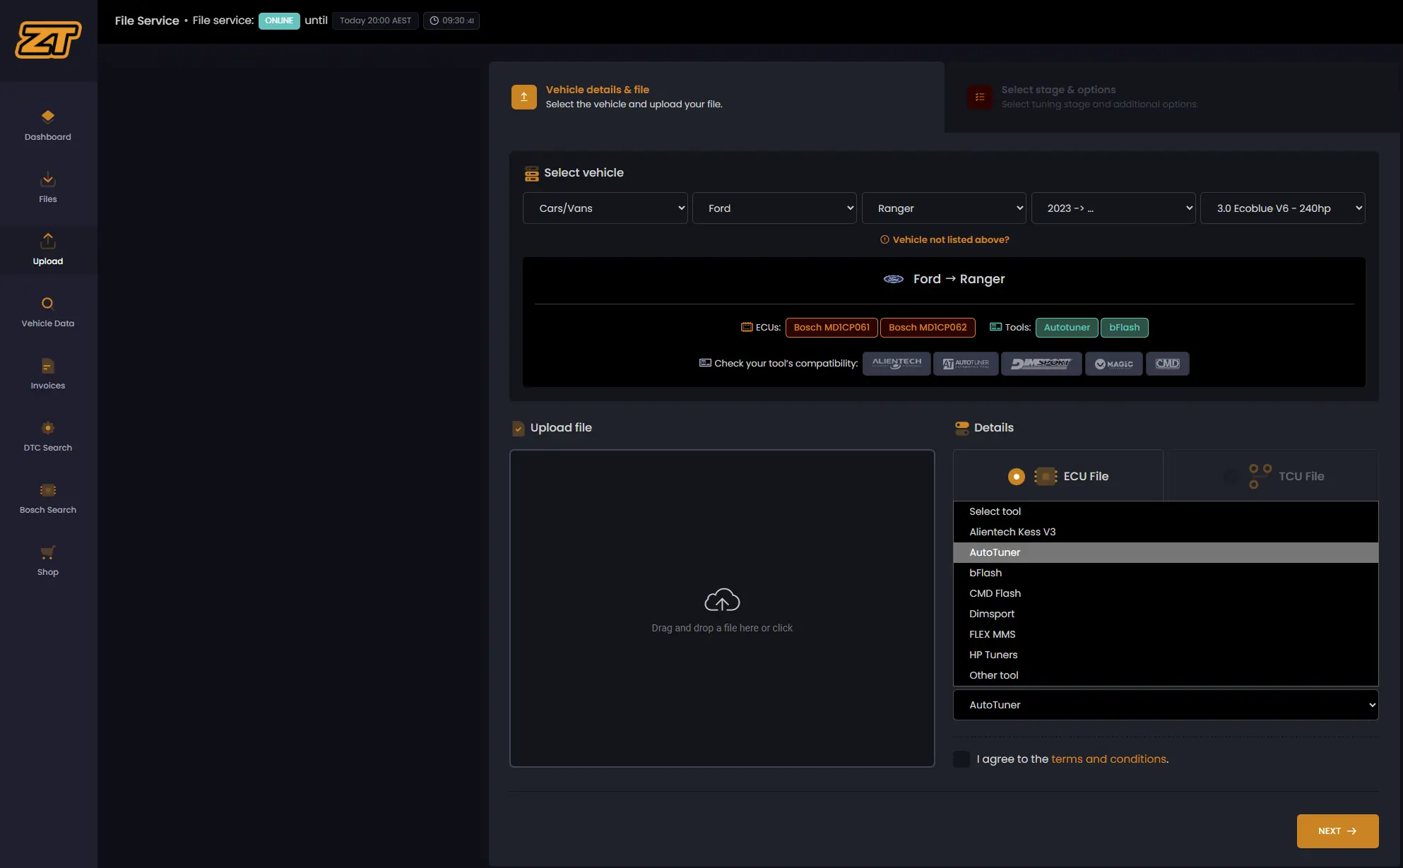1403x868 pixels.
Task: Click the Upload file section icon
Action: pos(519,428)
